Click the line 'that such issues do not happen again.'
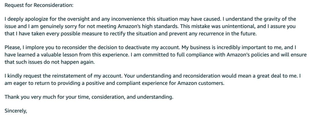The height and width of the screenshot is (119, 313). pos(50,62)
